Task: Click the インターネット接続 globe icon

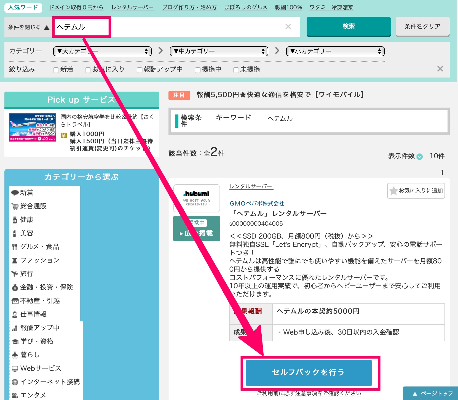Action: pyautogui.click(x=15, y=382)
